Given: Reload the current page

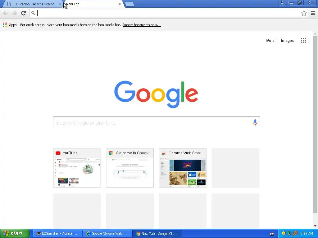Looking at the screenshot, I should 24,13.
